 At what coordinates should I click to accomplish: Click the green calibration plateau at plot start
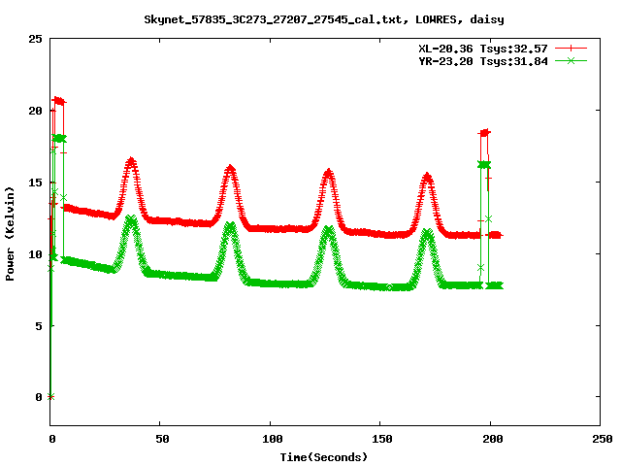59,139
